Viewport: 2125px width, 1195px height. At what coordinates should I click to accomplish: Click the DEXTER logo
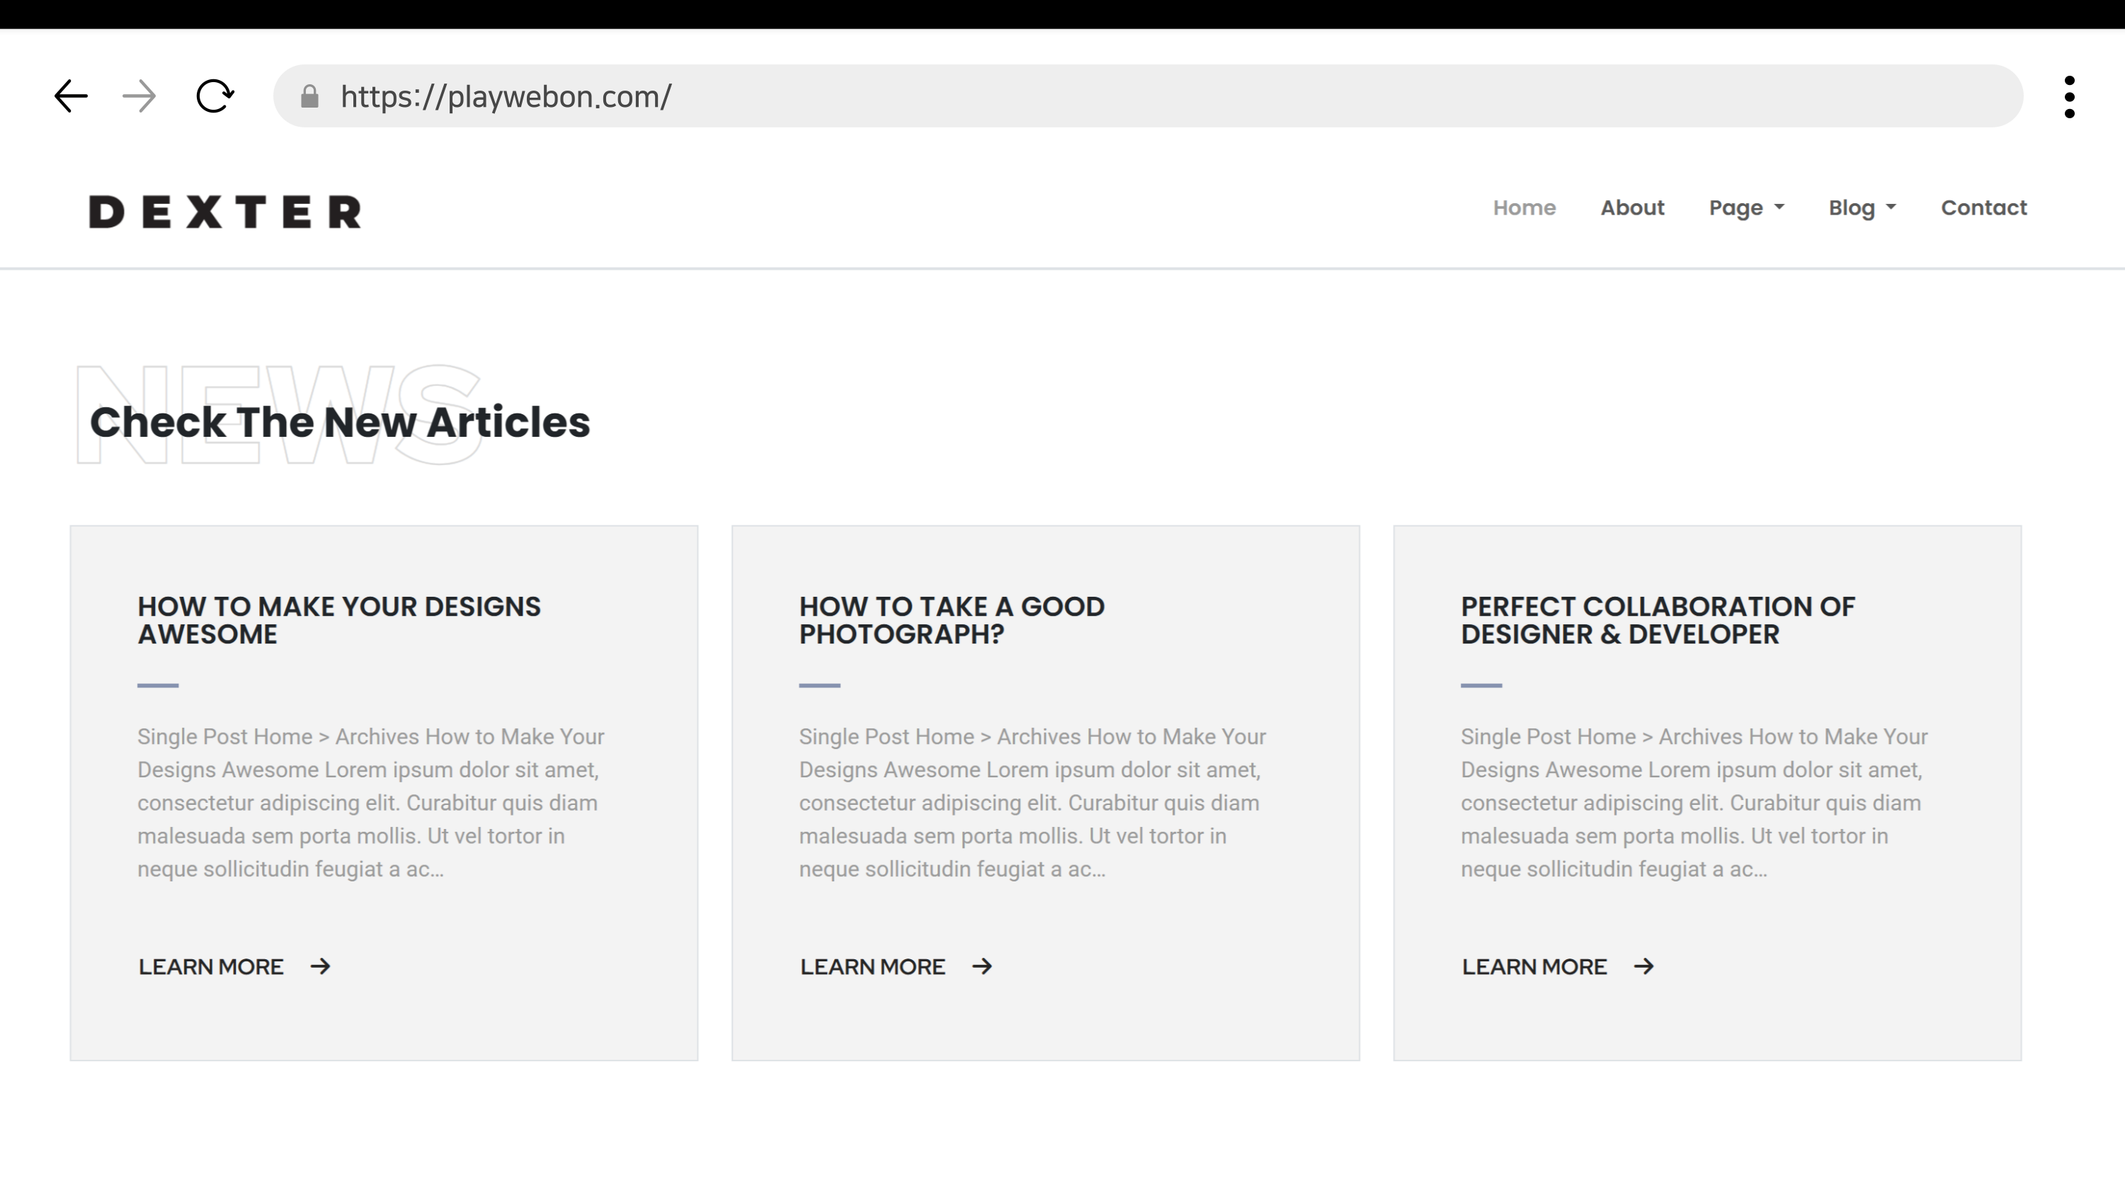pos(225,212)
